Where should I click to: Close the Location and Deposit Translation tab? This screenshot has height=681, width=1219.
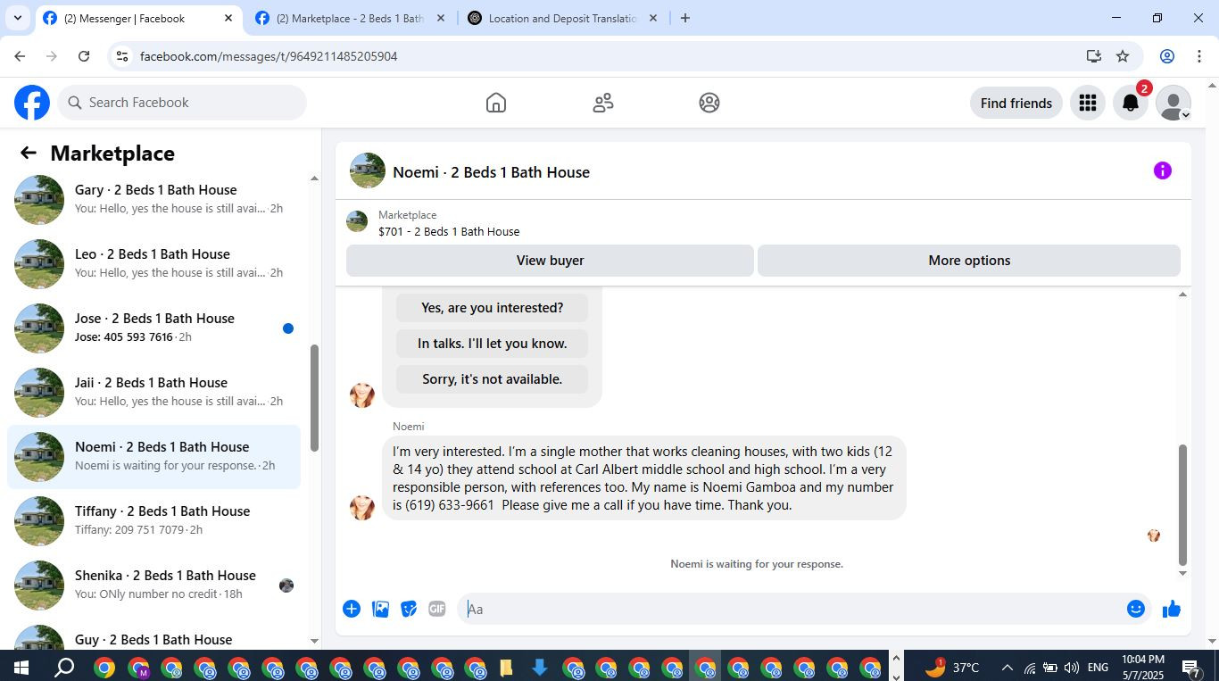tap(652, 18)
